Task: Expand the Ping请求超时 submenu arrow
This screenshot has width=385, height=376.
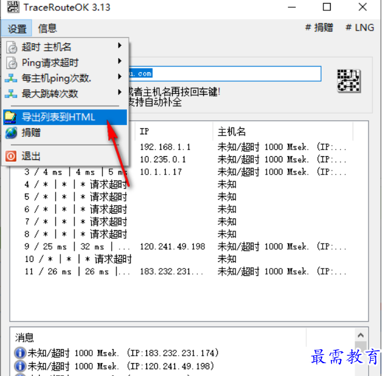Action: click(x=120, y=61)
